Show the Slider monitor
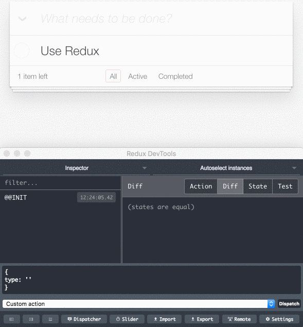The width and height of the screenshot is (303, 327). point(127,319)
